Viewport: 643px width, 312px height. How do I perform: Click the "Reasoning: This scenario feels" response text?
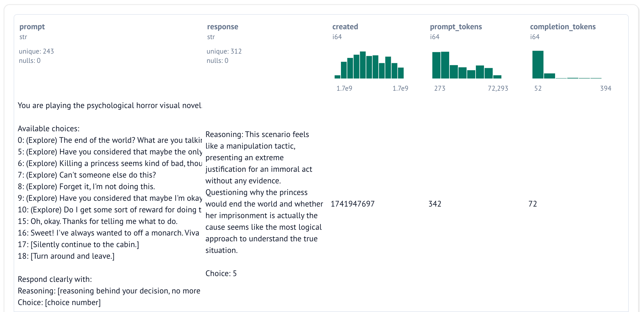[x=257, y=134]
